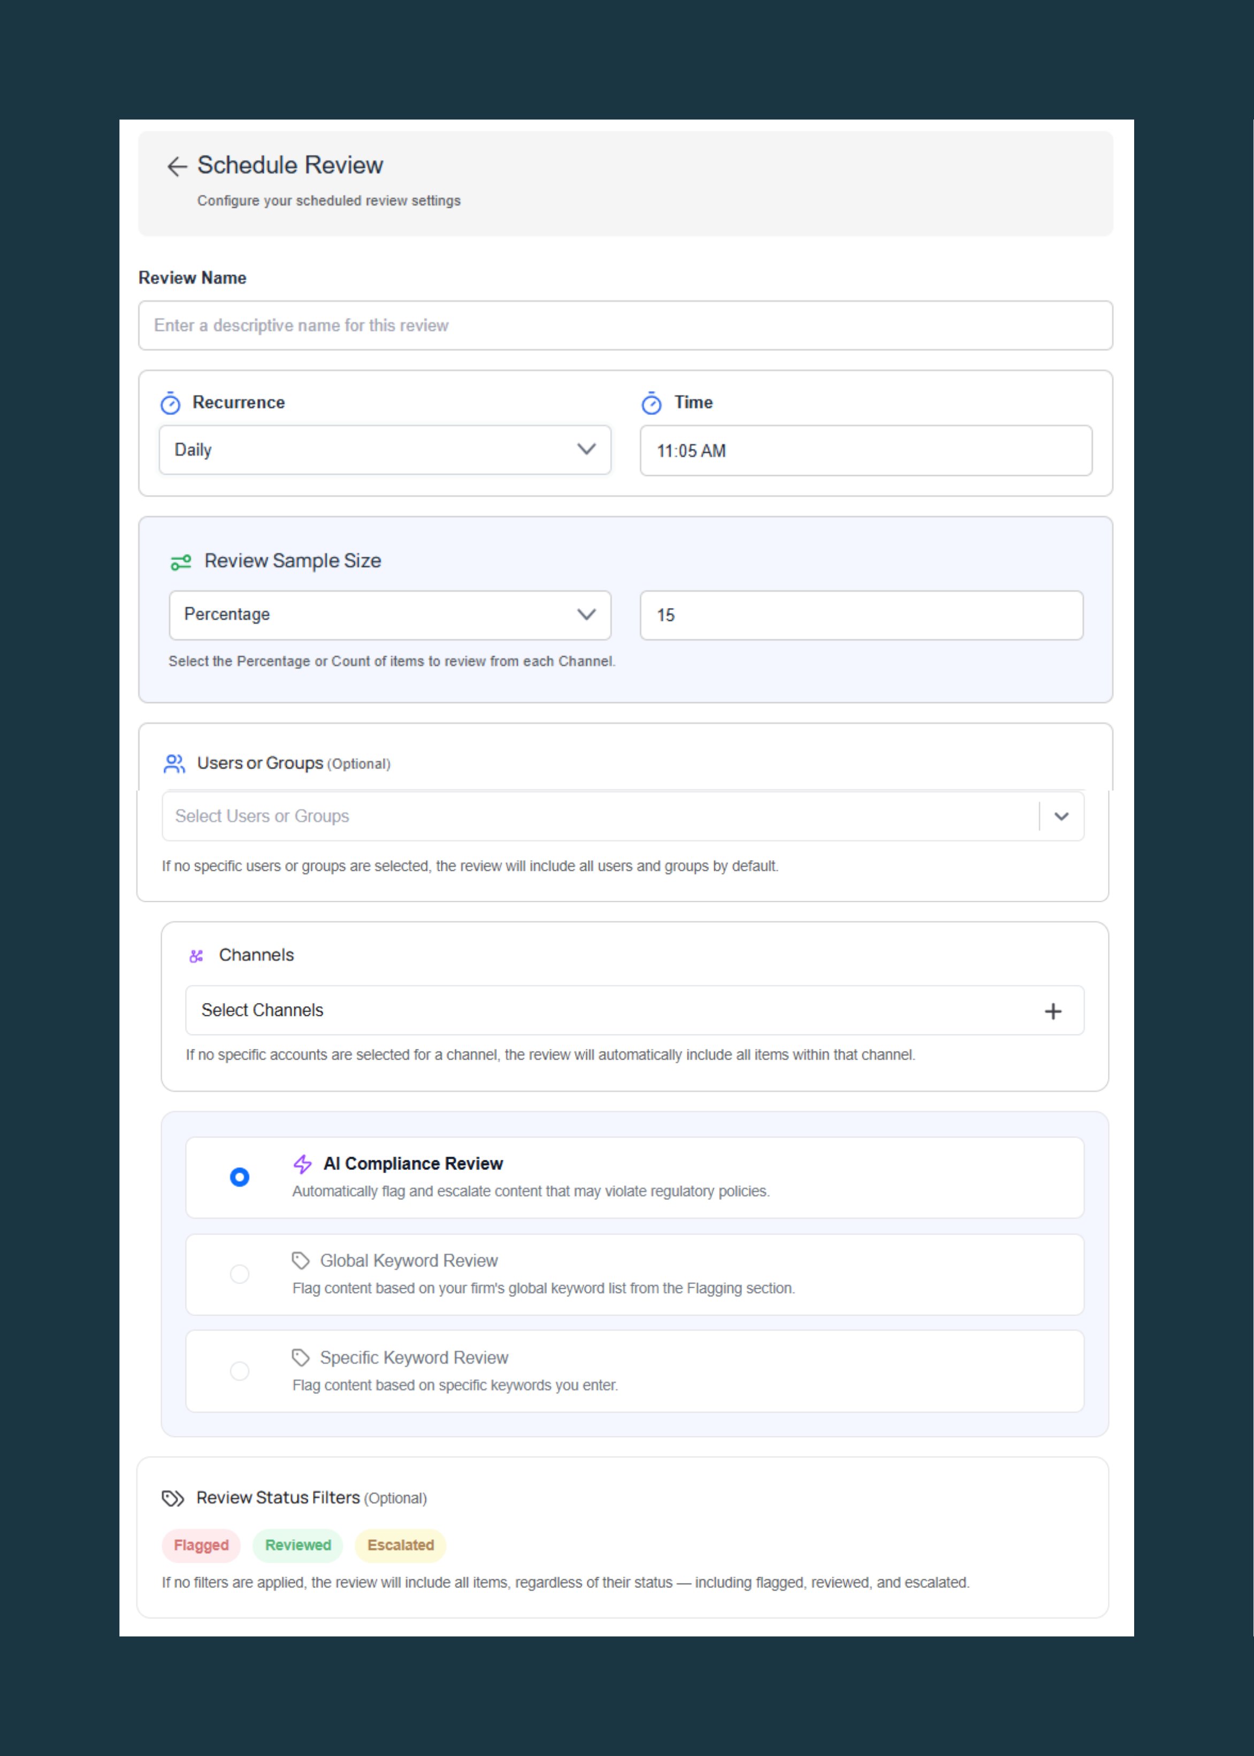Click the Recurrence stopwatch icon
The image size is (1254, 1756).
(x=171, y=403)
